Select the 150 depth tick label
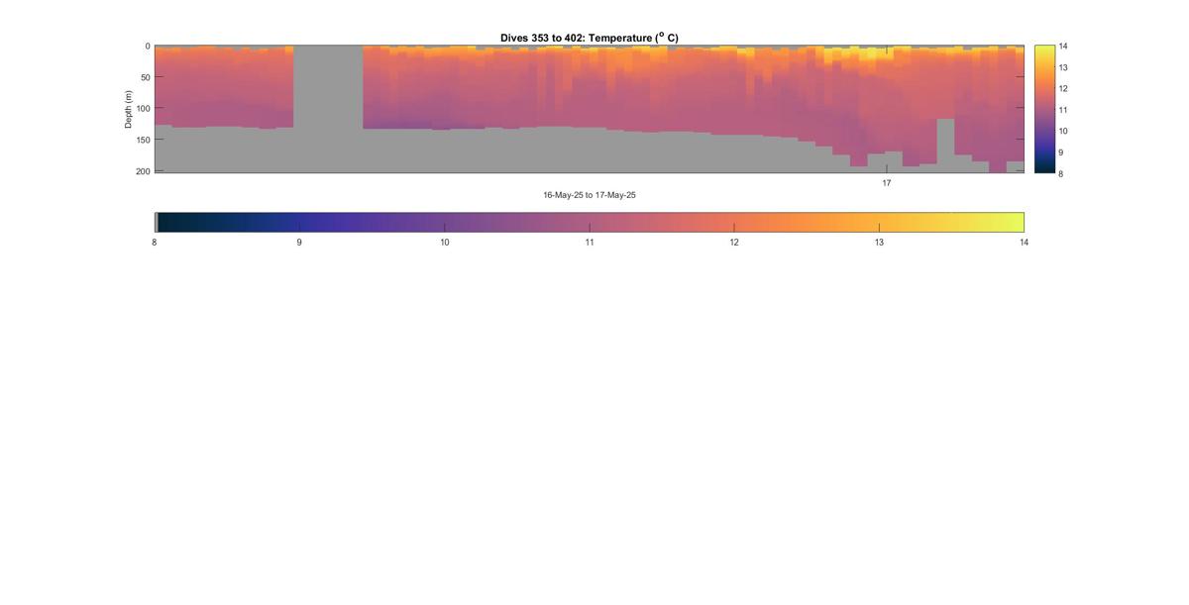Image resolution: width=1189 pixels, height=605 pixels. point(144,140)
